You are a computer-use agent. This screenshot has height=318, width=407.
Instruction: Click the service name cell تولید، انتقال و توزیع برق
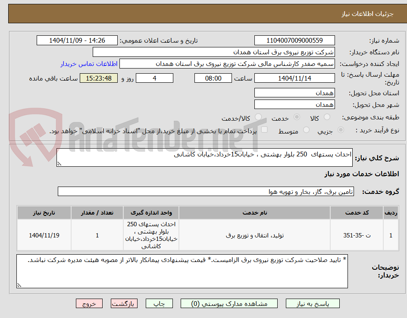tap(255, 235)
